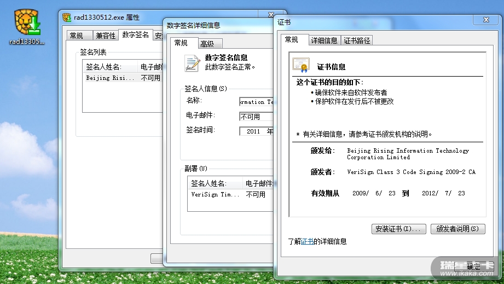This screenshot has width=504, height=284.
Task: Click the 名称 field in 签名人信息
Action: pyautogui.click(x=256, y=102)
